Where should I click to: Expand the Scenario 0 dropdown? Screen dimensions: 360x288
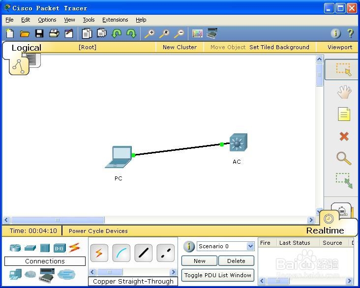tap(250, 246)
